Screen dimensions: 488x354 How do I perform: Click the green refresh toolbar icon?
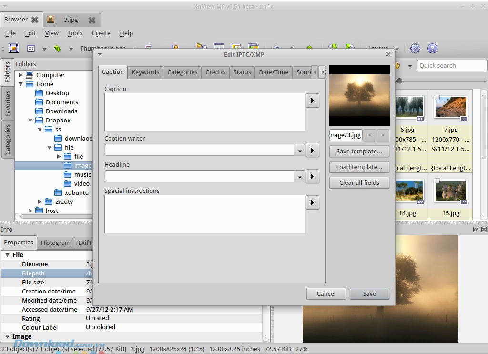pyautogui.click(x=57, y=48)
